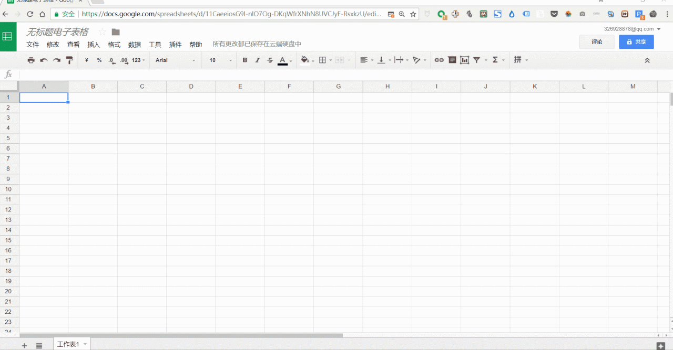The image size is (673, 350).
Task: Open the text color picker
Action: coord(283,60)
